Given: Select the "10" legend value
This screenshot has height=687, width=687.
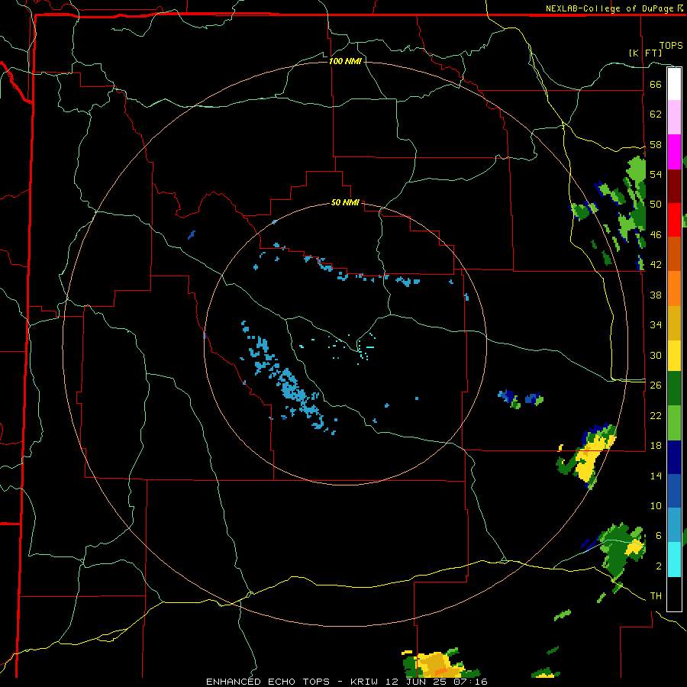Looking at the screenshot, I should [656, 505].
